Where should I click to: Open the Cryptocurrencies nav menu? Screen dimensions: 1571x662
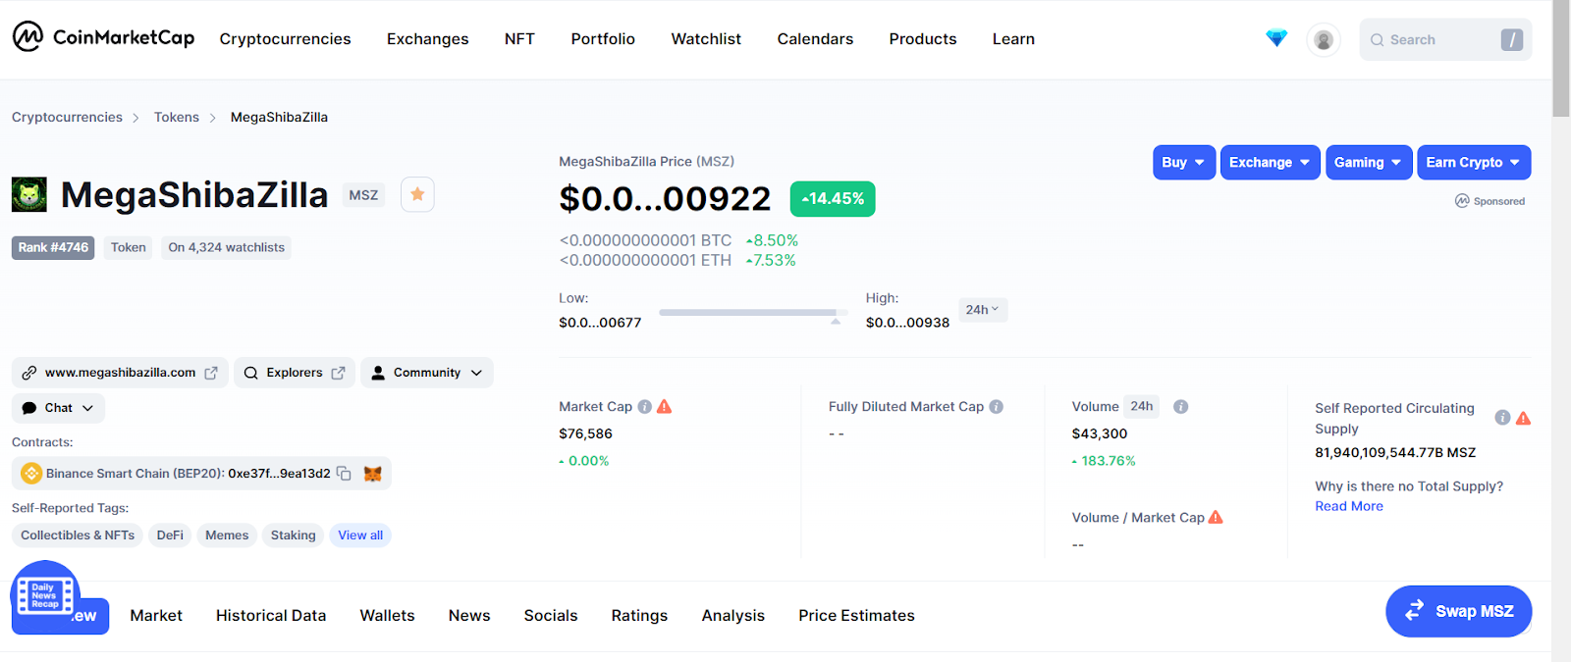coord(285,39)
